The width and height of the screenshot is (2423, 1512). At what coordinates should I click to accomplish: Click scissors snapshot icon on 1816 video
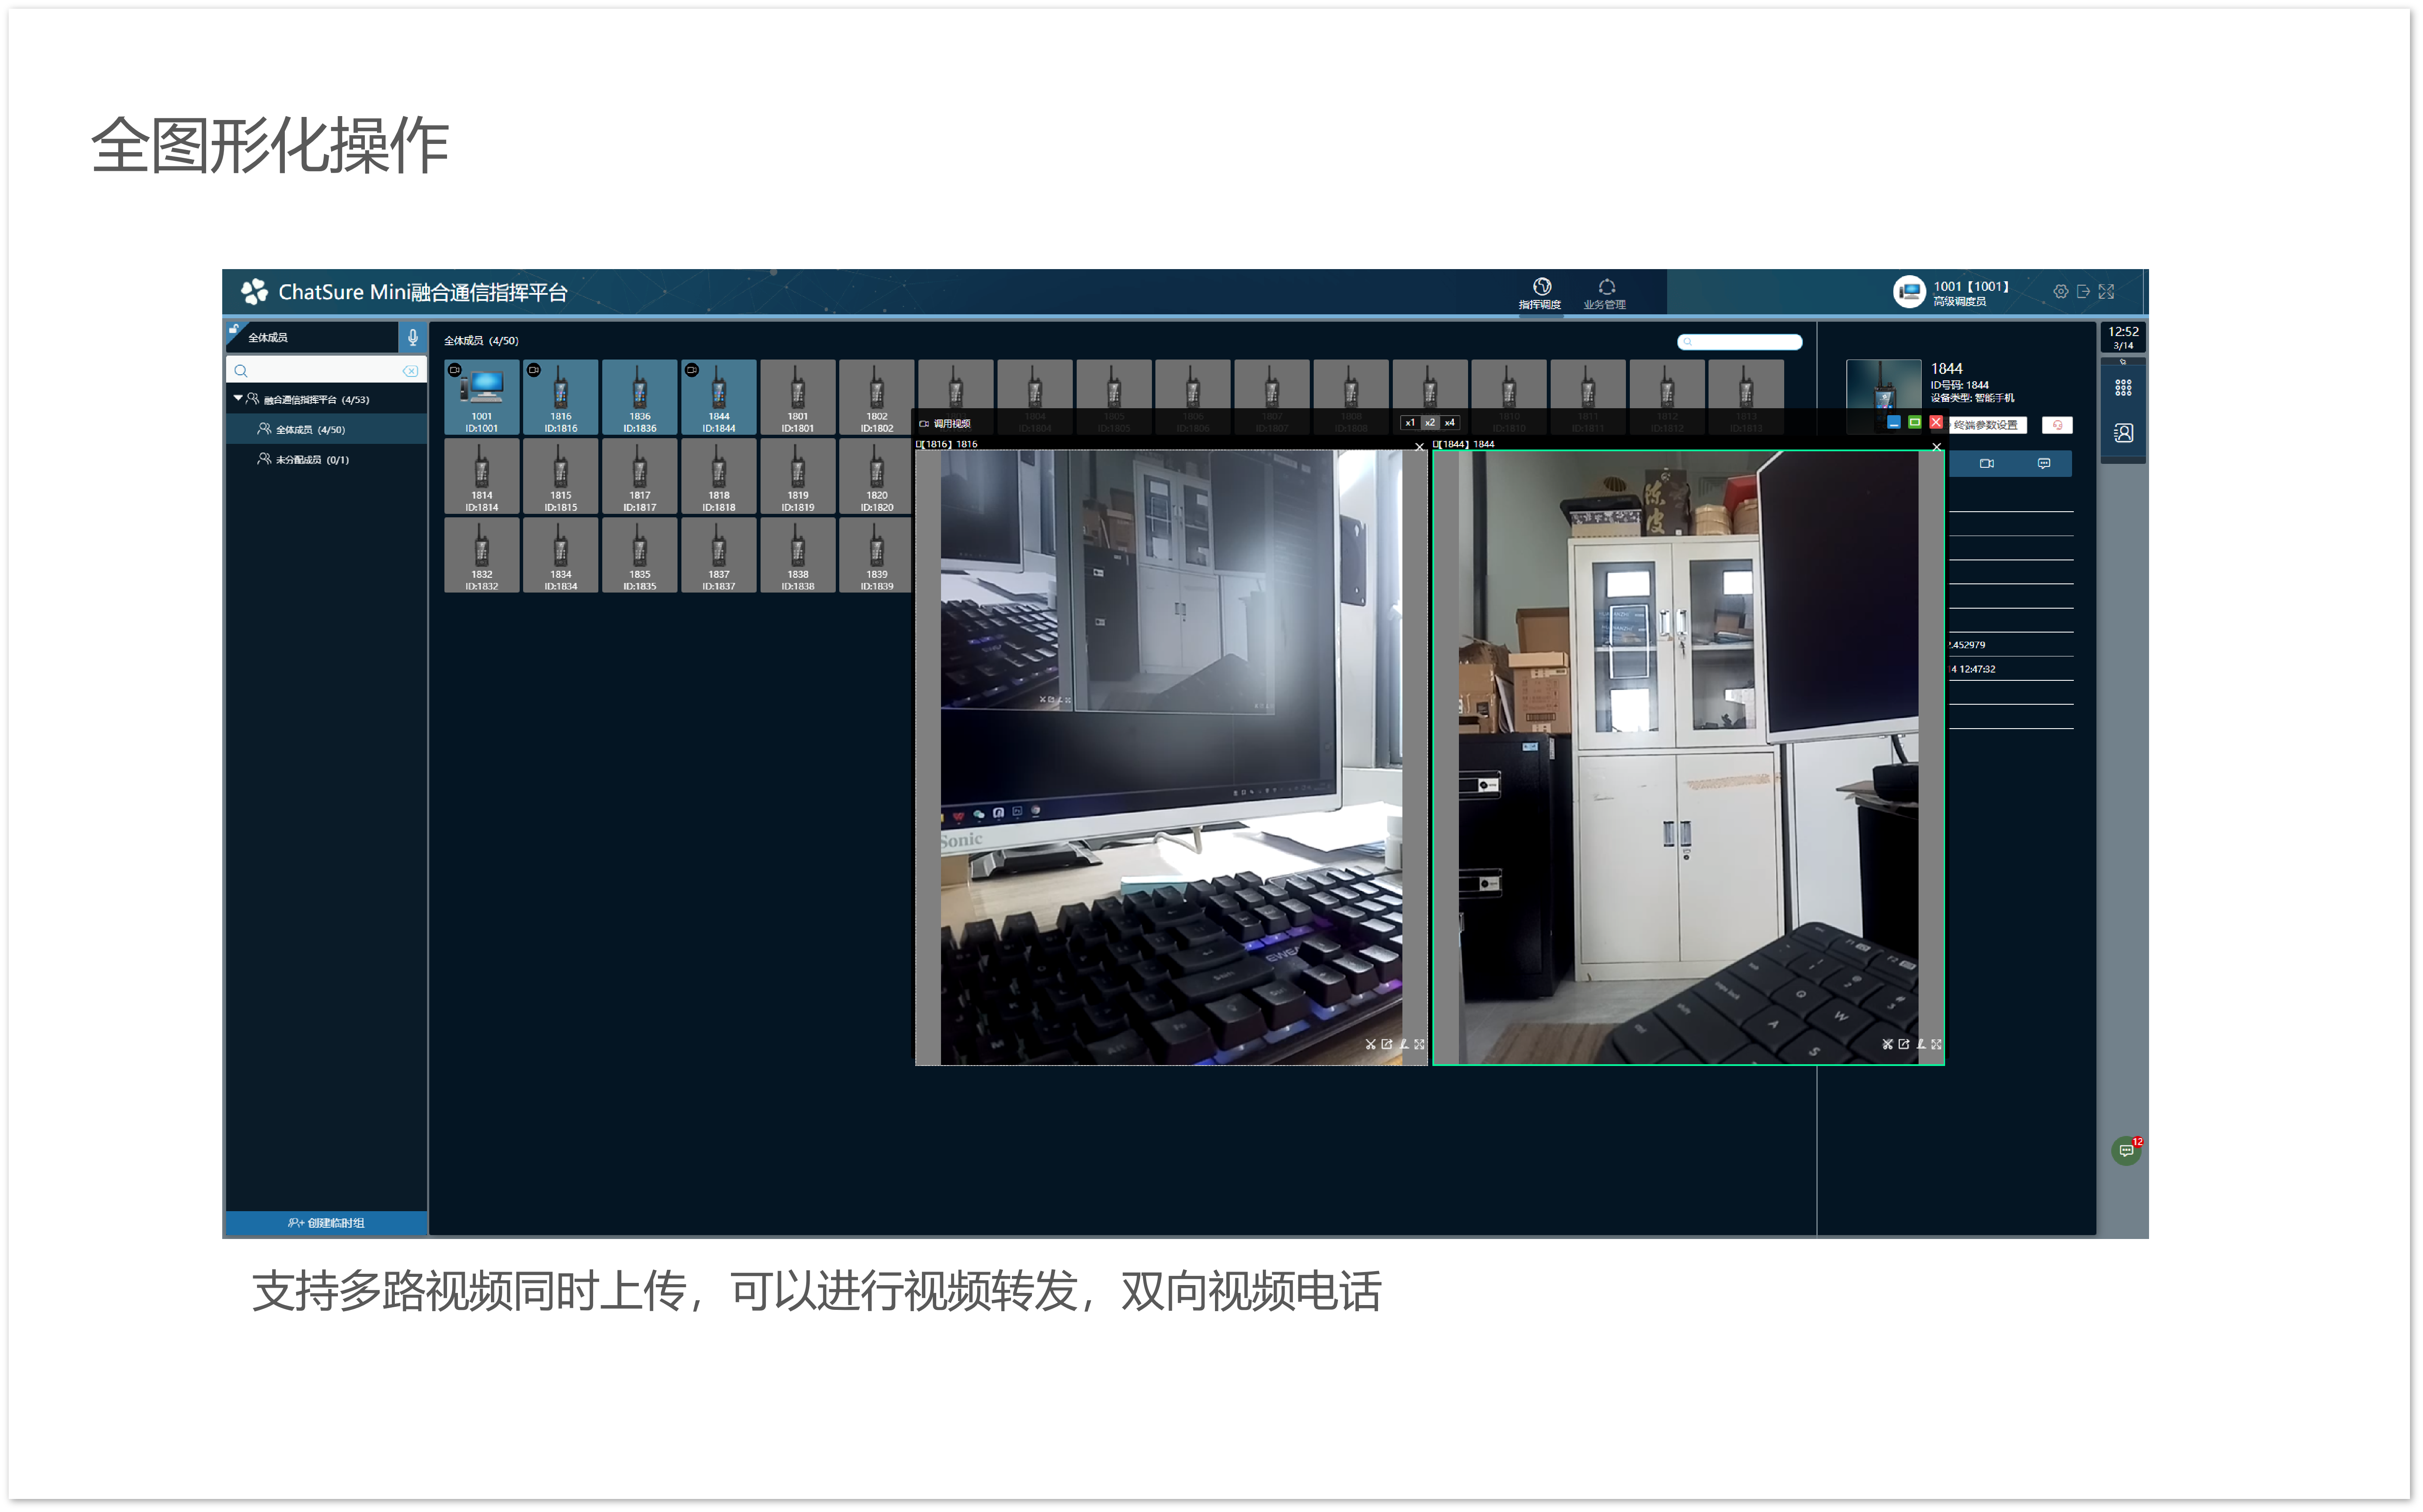click(x=1371, y=1044)
